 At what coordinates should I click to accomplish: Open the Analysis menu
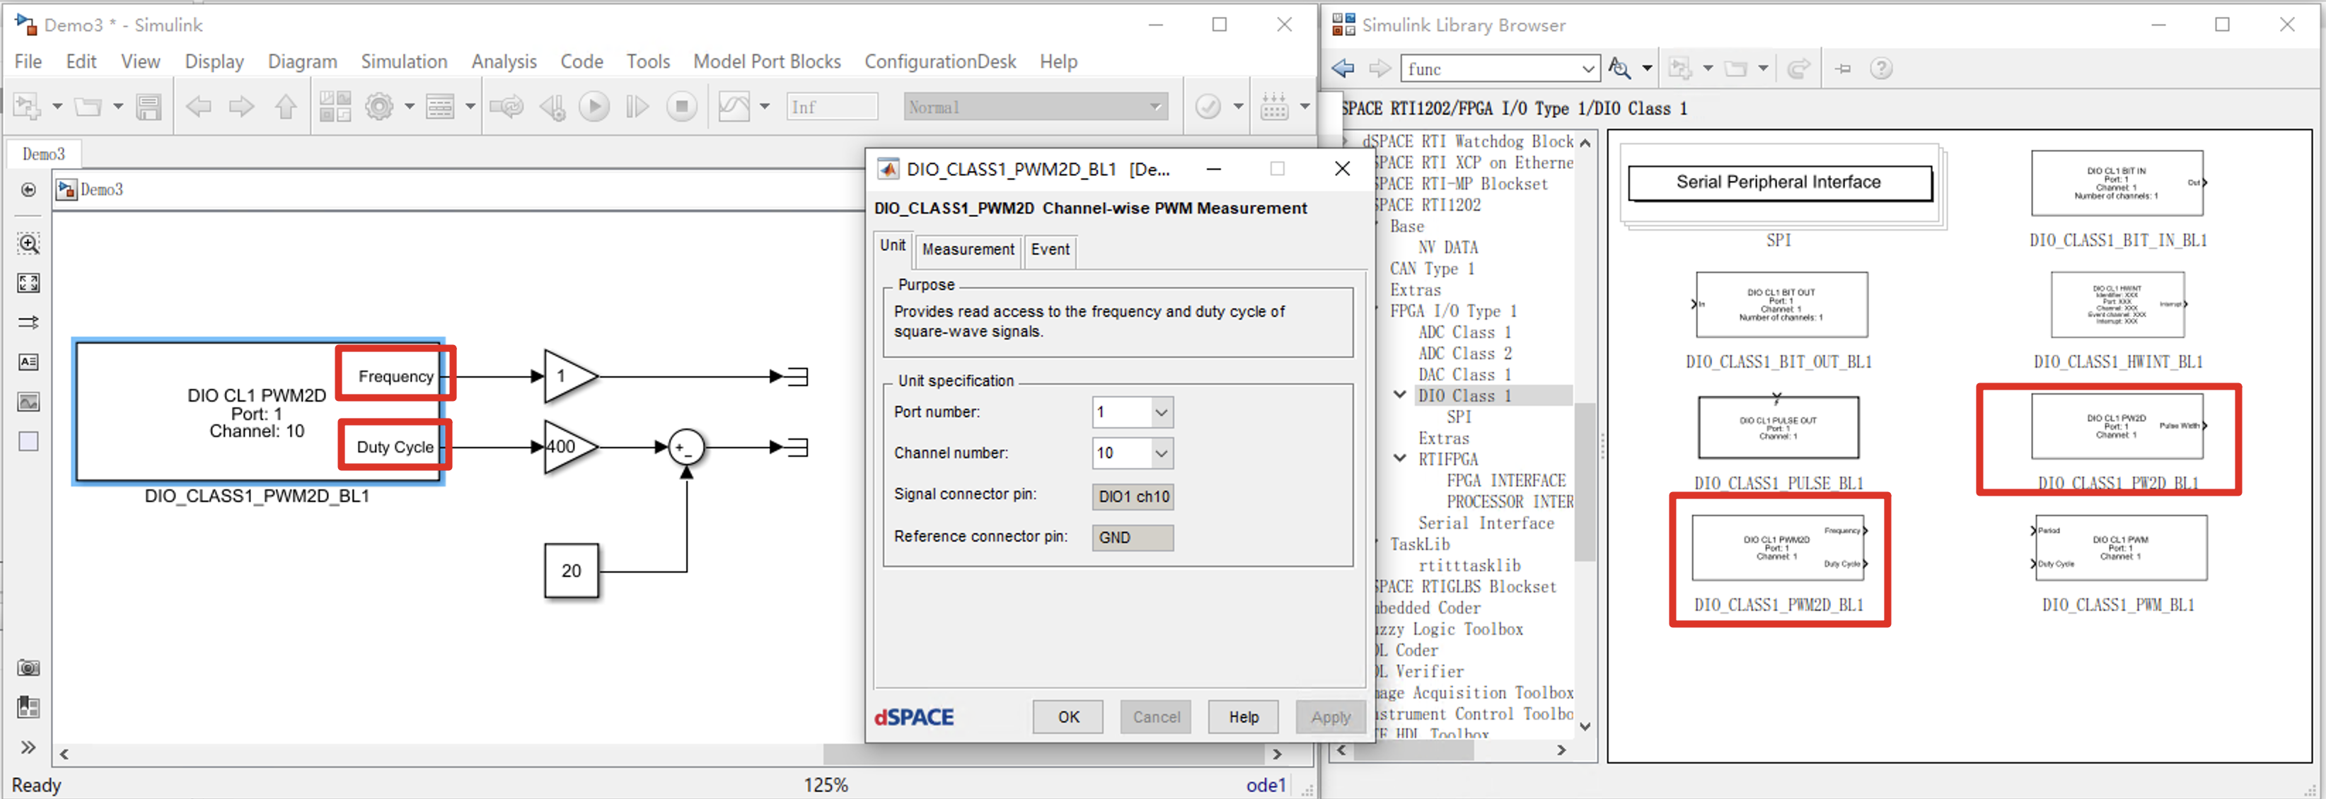[x=504, y=62]
